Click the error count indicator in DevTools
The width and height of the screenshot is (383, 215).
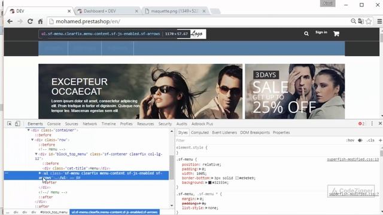[x=361, y=124]
